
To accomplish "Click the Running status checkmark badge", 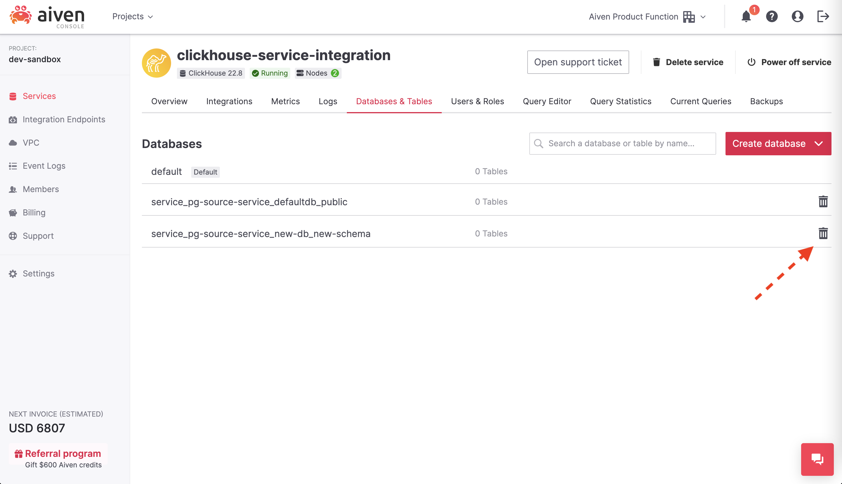I will (270, 73).
